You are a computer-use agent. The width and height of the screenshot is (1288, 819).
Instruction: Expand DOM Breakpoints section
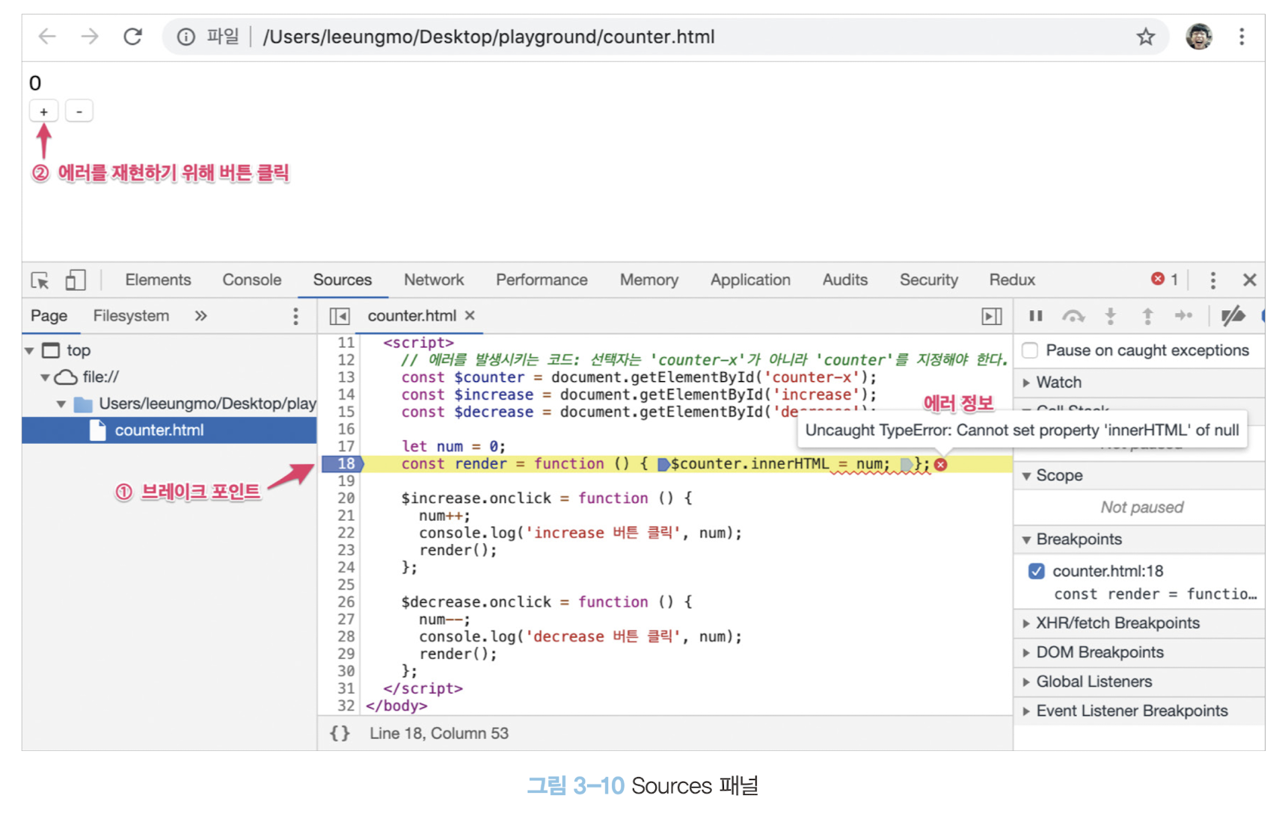coord(1026,652)
